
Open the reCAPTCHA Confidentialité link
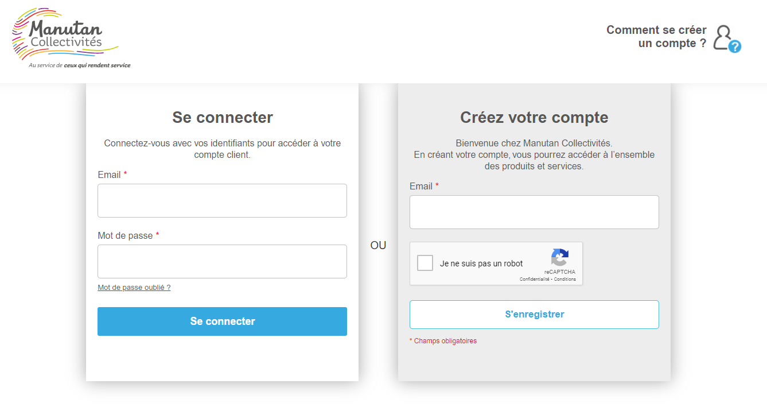(535, 280)
